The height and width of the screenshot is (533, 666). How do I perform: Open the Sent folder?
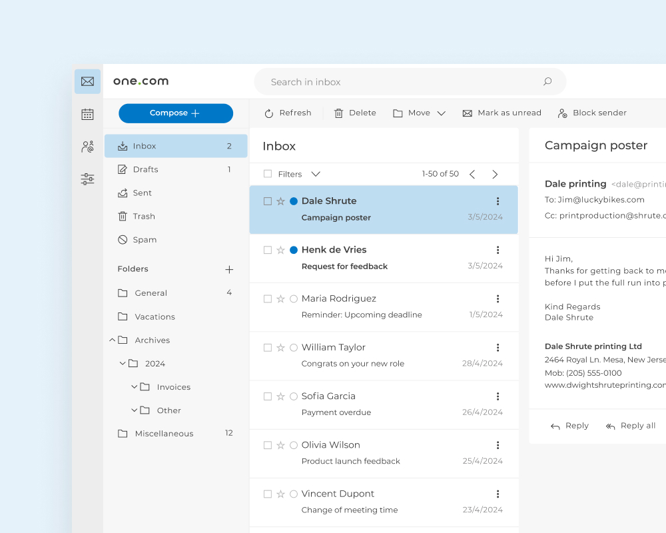pyautogui.click(x=176, y=193)
